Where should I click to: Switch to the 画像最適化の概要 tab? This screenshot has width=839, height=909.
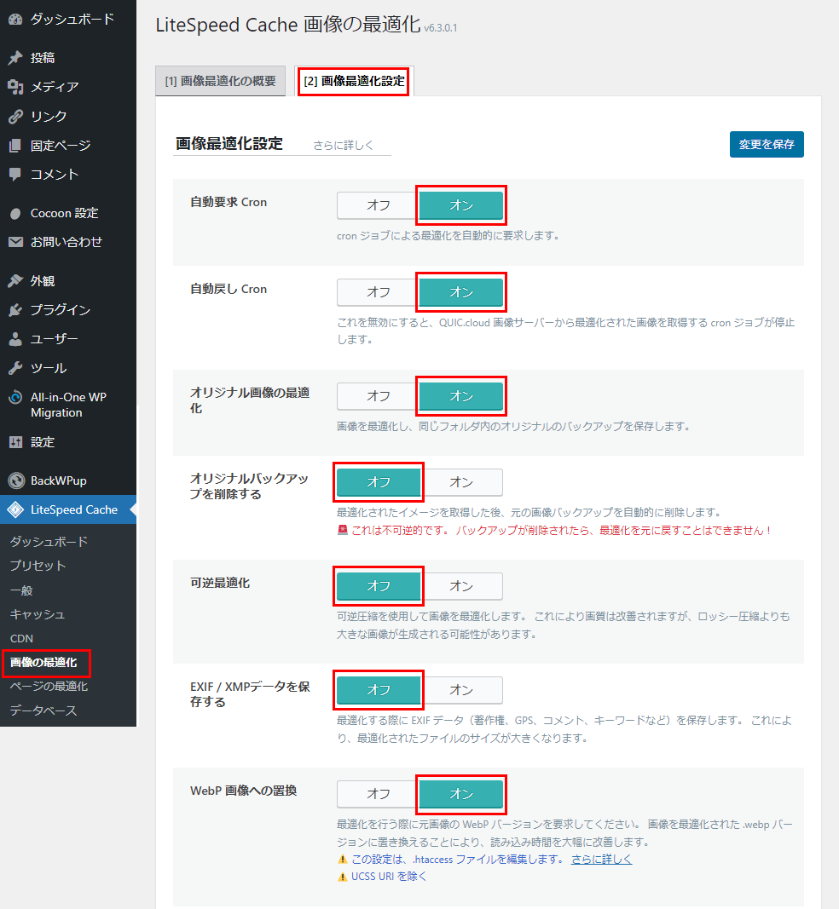coord(221,81)
